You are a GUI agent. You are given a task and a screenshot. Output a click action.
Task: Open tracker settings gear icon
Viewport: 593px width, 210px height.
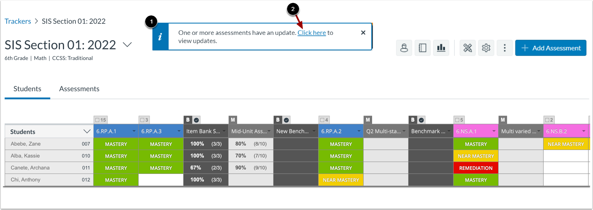486,48
